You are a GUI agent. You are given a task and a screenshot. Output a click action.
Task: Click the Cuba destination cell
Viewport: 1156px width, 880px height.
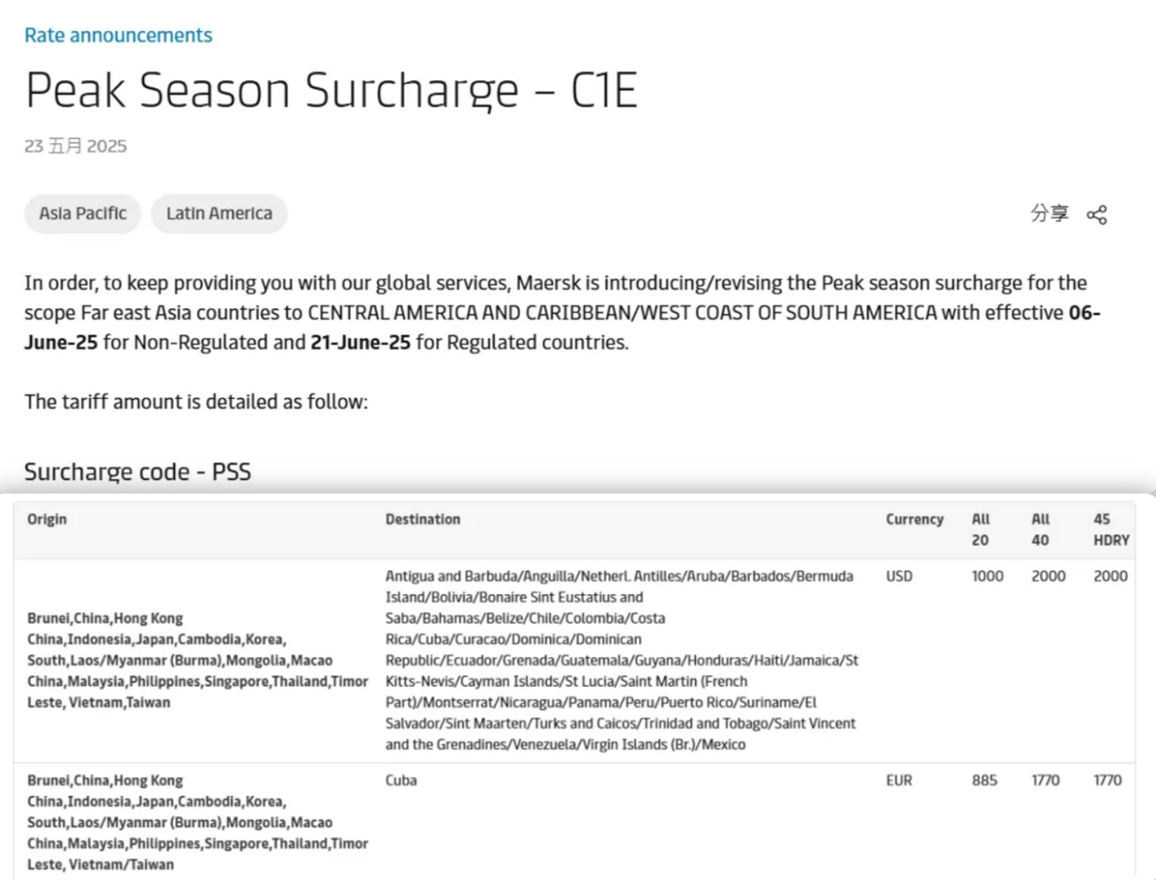click(401, 781)
